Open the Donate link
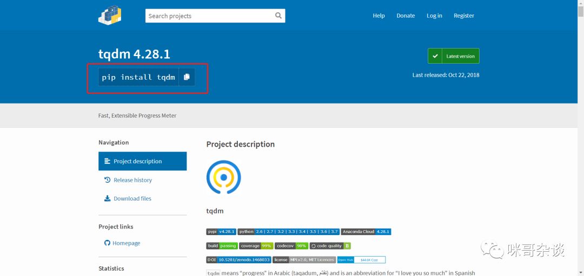 pyautogui.click(x=406, y=16)
